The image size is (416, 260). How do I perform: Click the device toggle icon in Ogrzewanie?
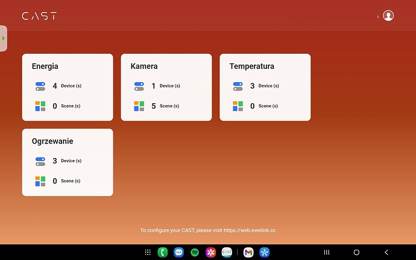tap(40, 161)
